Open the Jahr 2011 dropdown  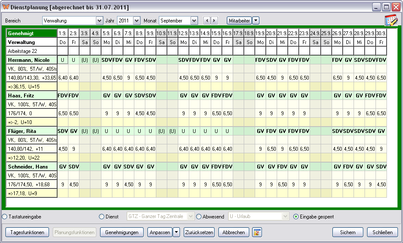137,21
